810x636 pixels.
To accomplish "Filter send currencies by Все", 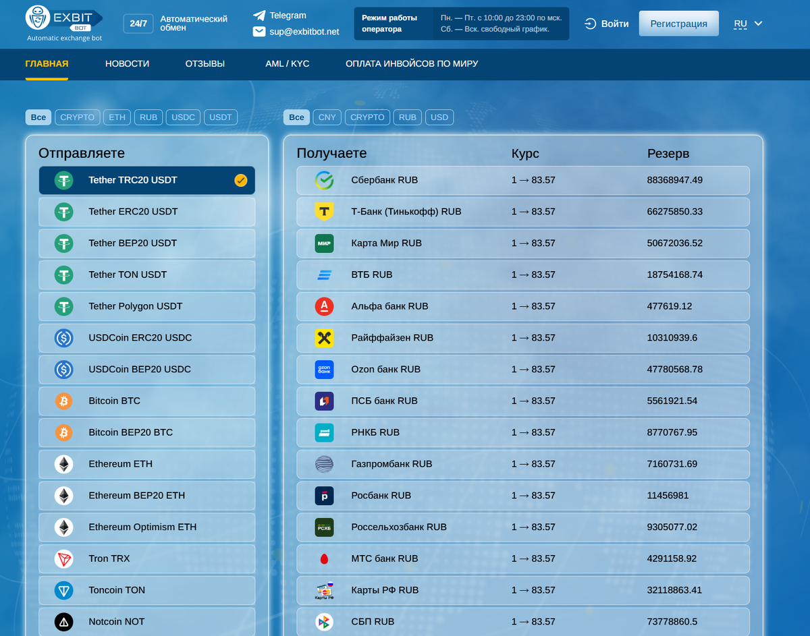I will pyautogui.click(x=38, y=117).
